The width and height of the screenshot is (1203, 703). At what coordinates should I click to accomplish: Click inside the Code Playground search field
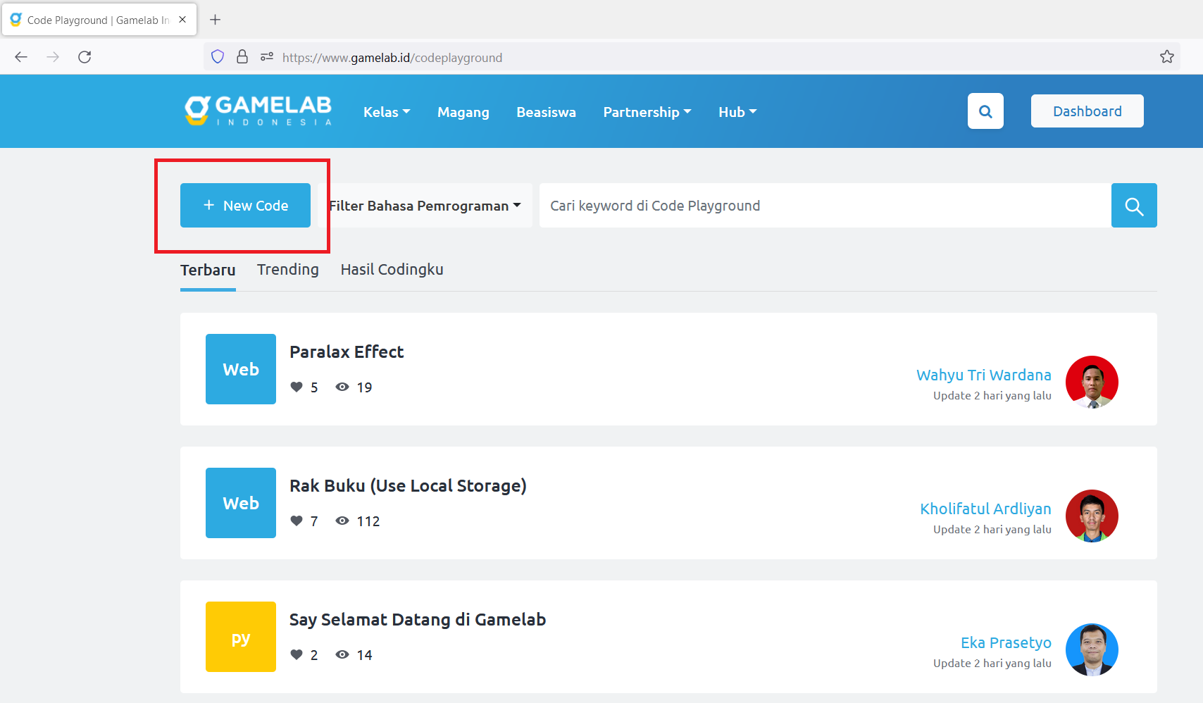tap(775, 206)
